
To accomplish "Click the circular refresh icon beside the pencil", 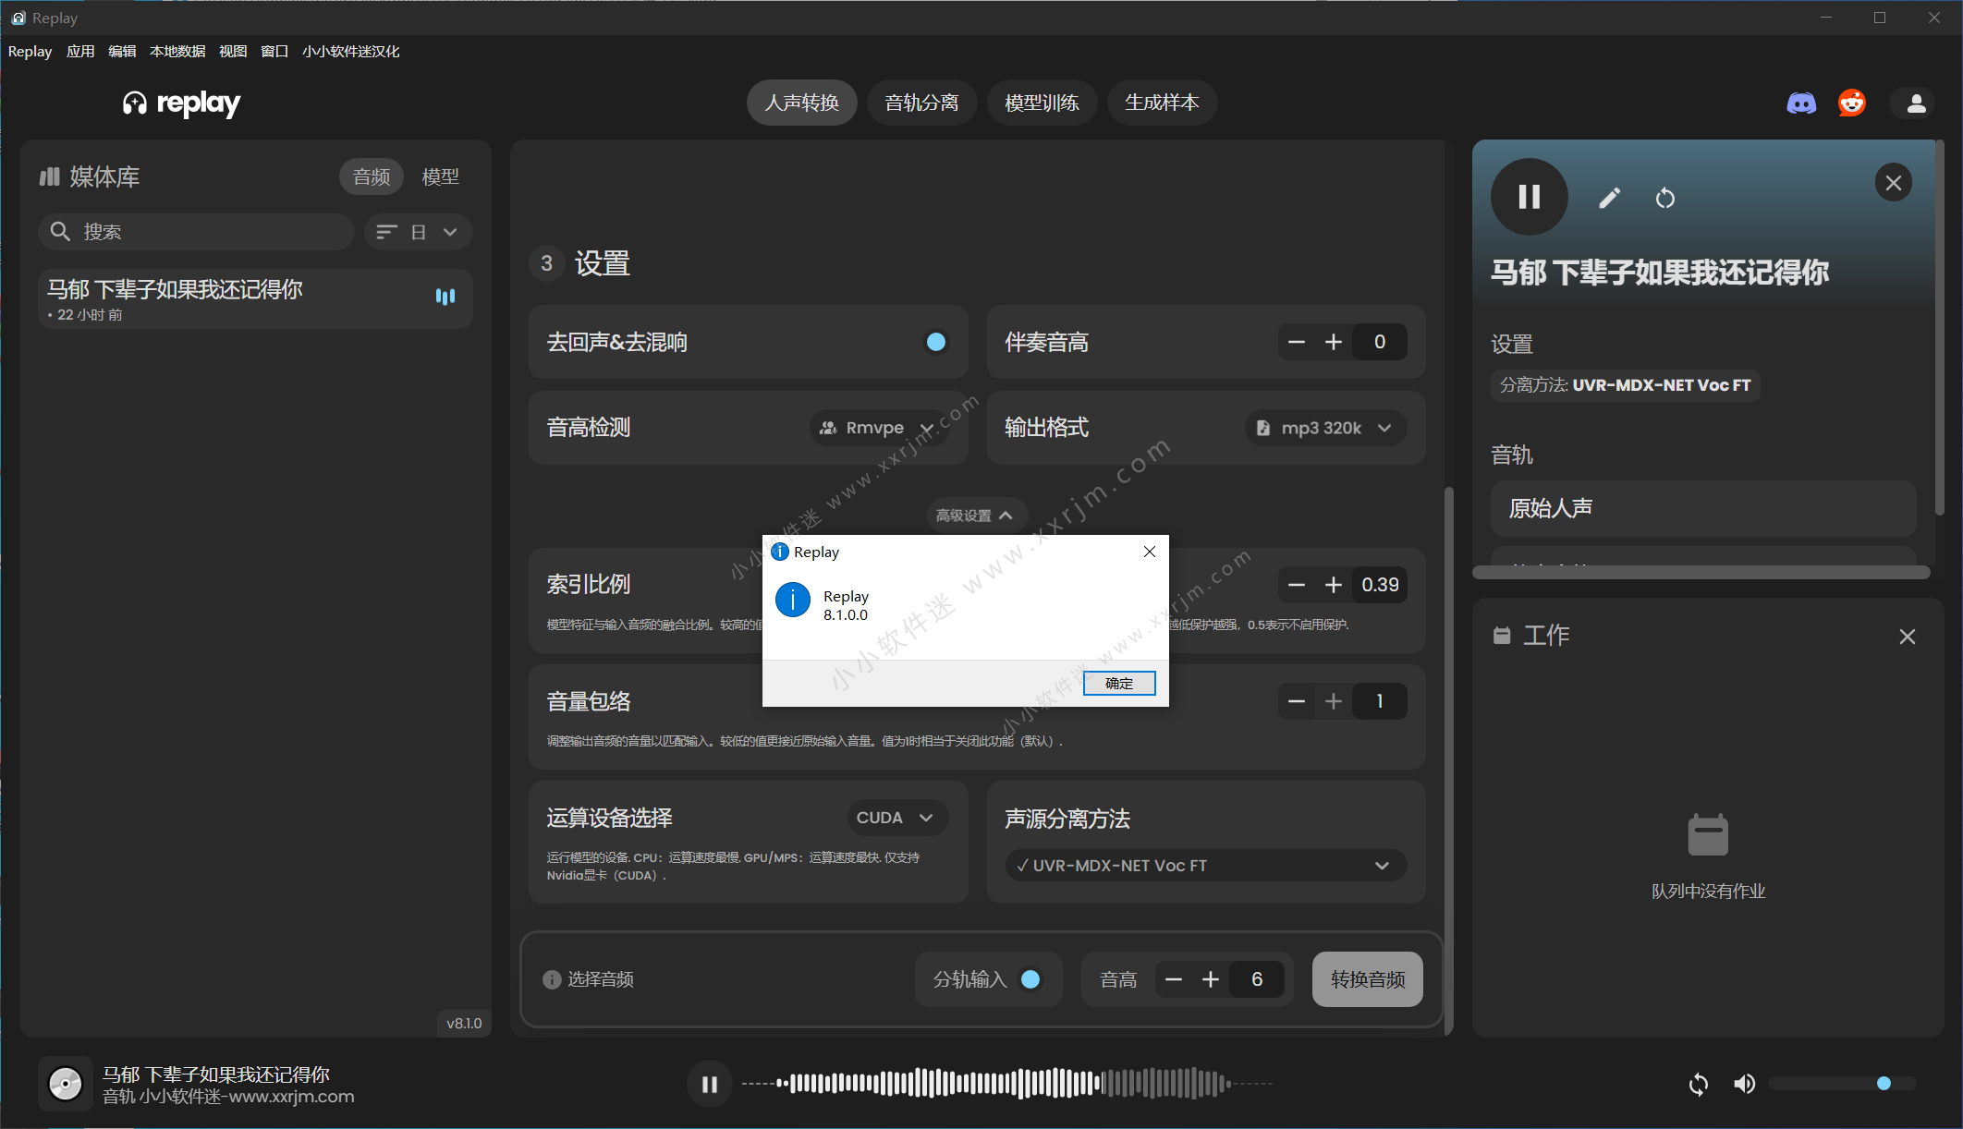I will (1664, 198).
